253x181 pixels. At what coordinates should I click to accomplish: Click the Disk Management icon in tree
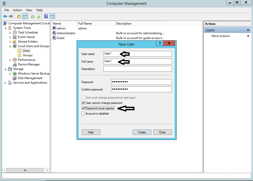coord(15,78)
